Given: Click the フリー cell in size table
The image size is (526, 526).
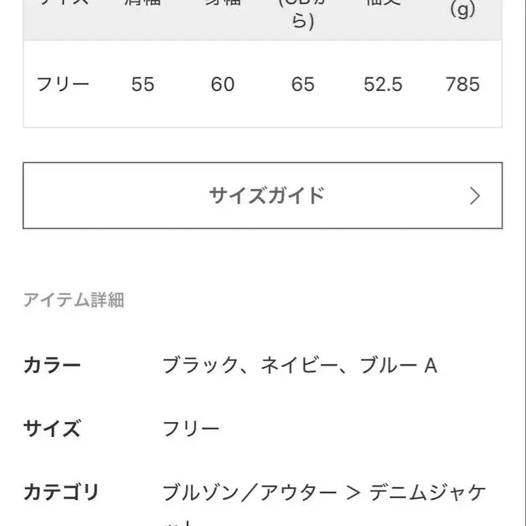Looking at the screenshot, I should pyautogui.click(x=63, y=84).
